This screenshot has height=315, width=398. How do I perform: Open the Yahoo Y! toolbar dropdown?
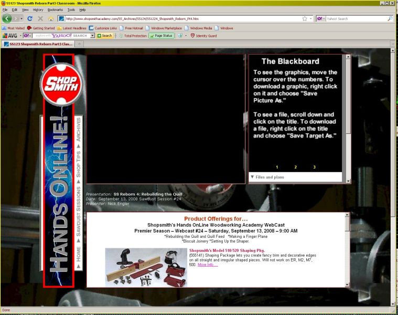(x=27, y=36)
